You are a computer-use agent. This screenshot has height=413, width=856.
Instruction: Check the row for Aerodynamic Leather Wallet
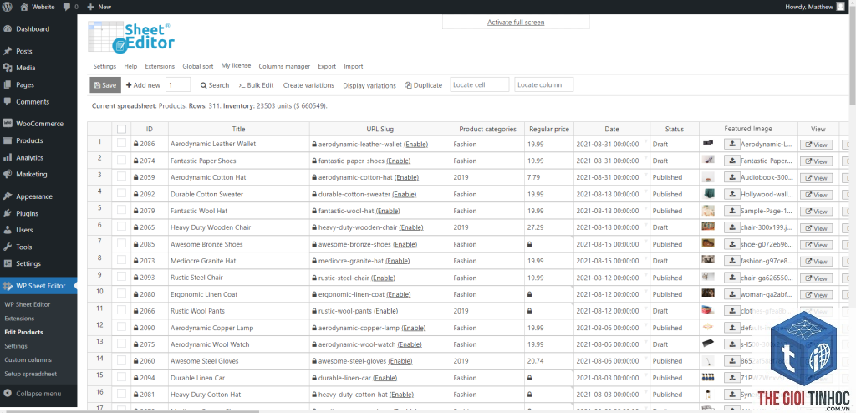(121, 143)
